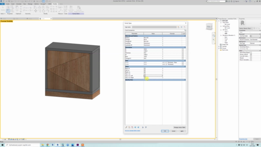Click the Bottom material value cell
The height and width of the screenshot is (147, 261).
(x=153, y=38)
